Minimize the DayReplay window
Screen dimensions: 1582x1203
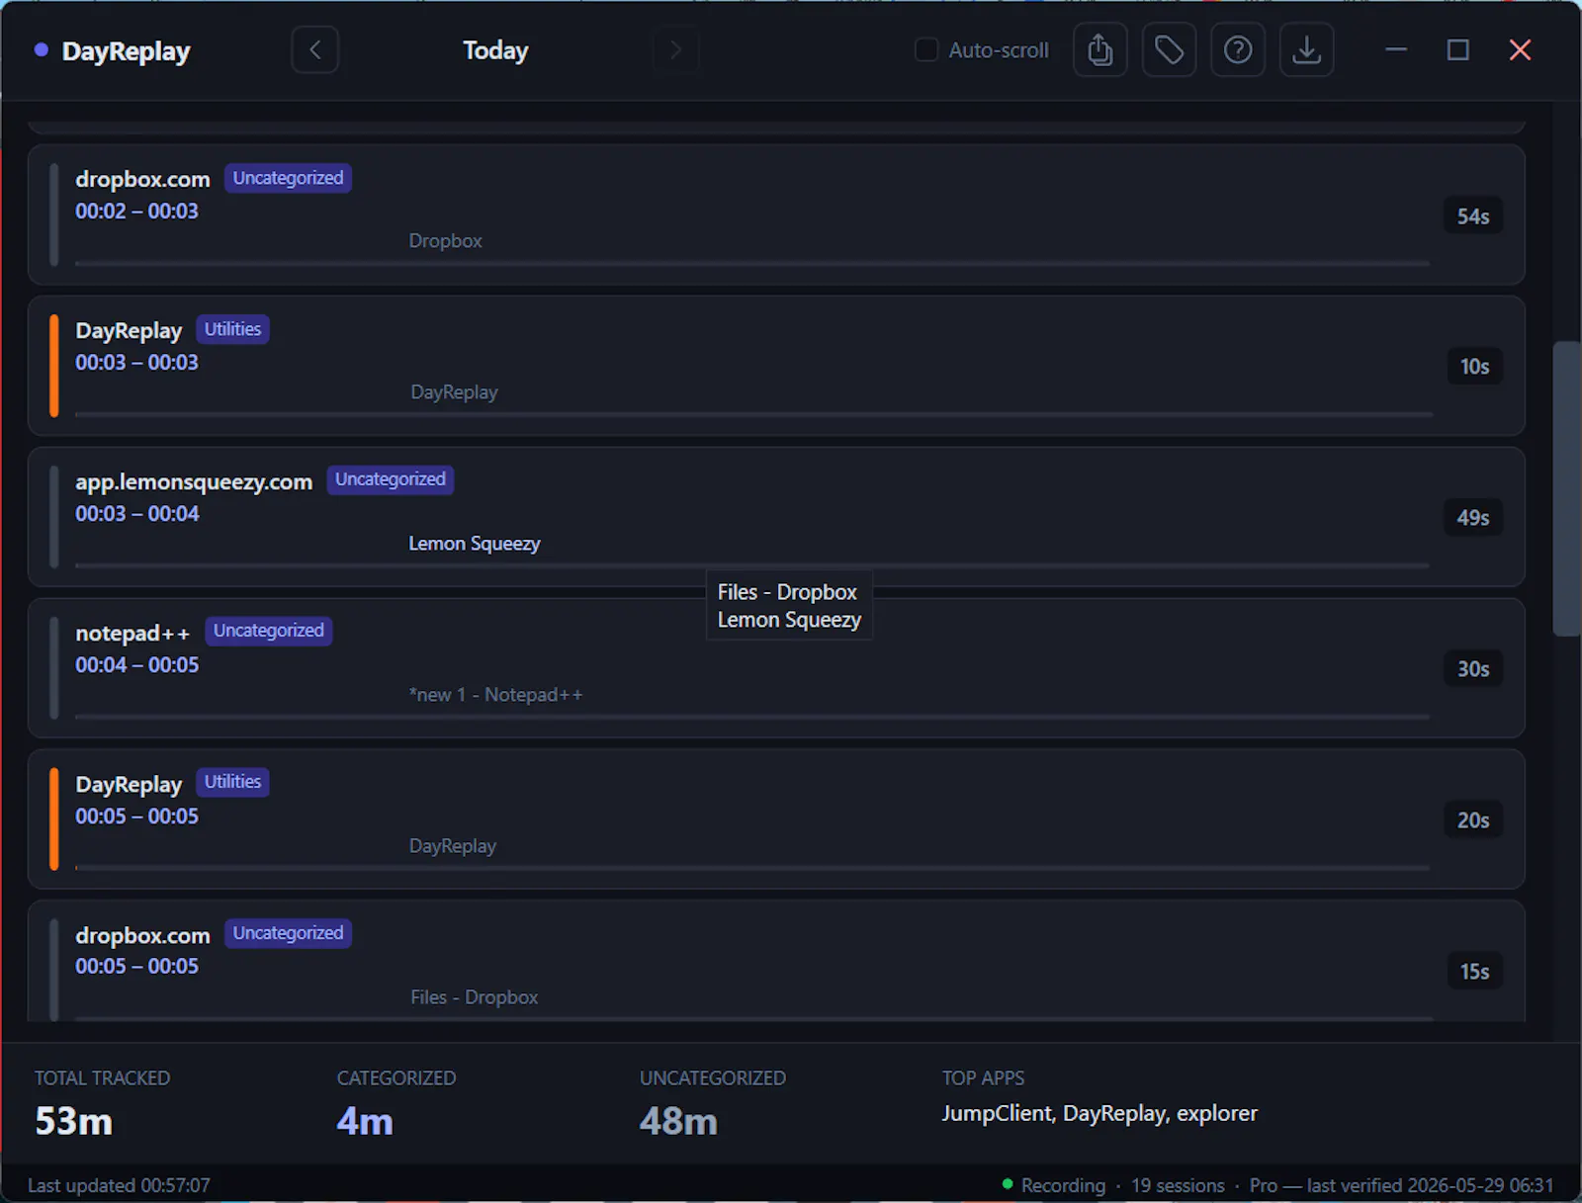tap(1396, 49)
